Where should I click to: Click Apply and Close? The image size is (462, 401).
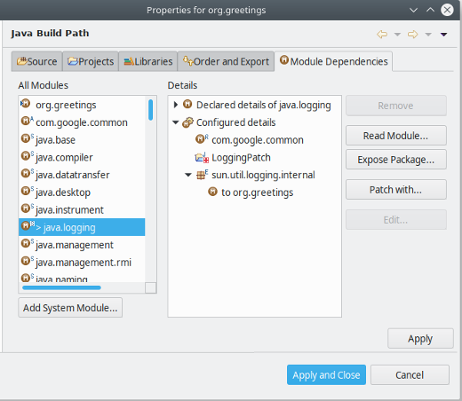[x=326, y=374]
